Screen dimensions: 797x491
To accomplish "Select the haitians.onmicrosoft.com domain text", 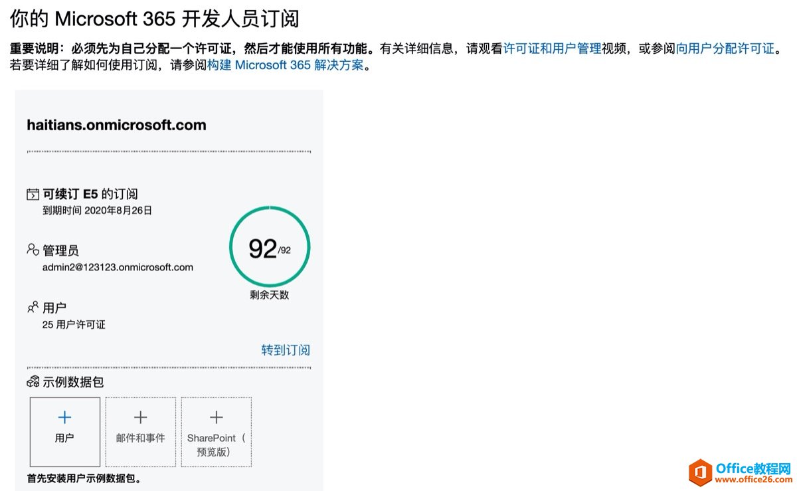I will [x=116, y=125].
